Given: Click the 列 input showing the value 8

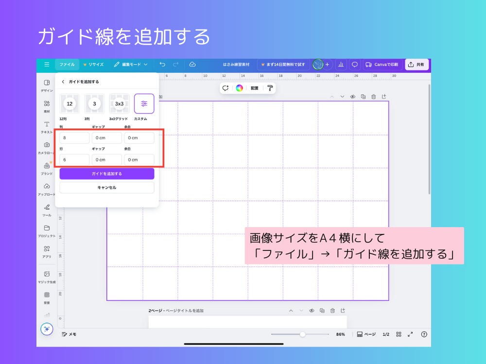Looking at the screenshot, I should point(73,137).
